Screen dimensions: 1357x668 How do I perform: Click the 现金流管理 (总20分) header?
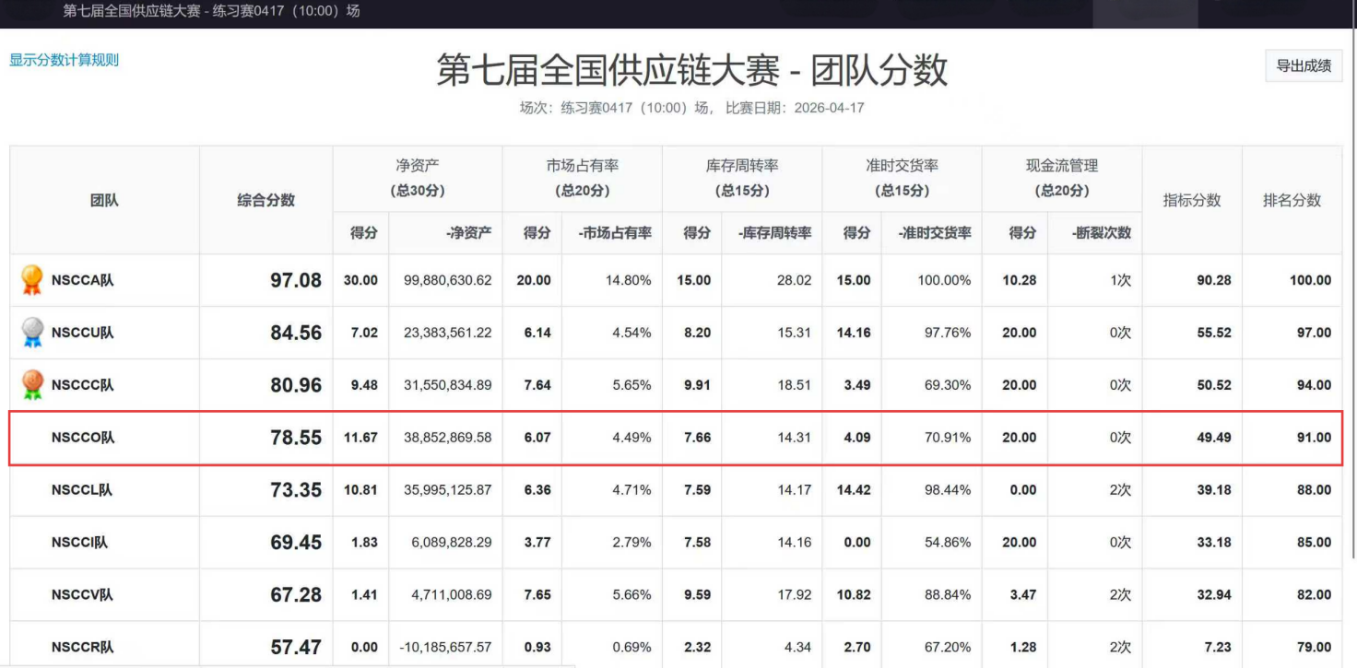tap(1061, 178)
